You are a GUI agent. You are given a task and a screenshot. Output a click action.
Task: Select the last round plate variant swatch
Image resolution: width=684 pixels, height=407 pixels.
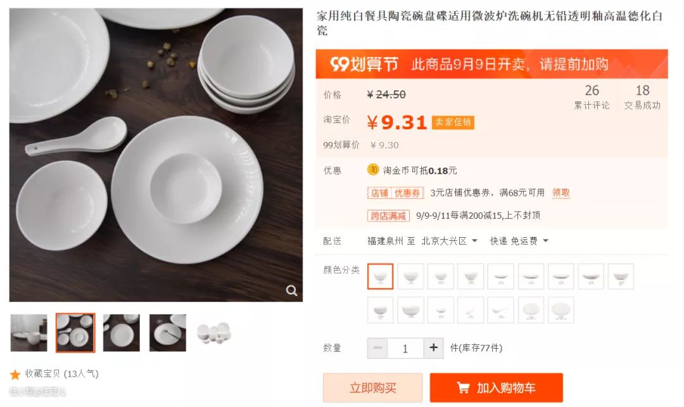560,310
